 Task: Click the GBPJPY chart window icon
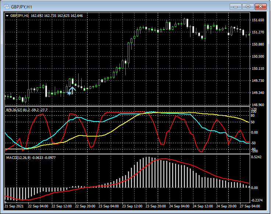(7, 7)
